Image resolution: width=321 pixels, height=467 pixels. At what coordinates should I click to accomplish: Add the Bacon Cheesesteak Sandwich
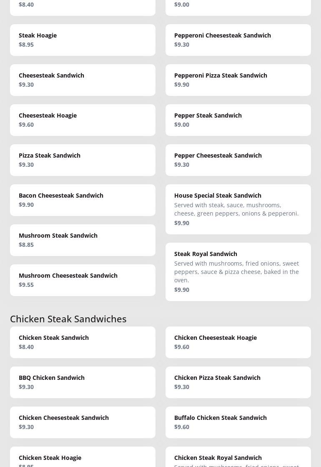(x=83, y=200)
